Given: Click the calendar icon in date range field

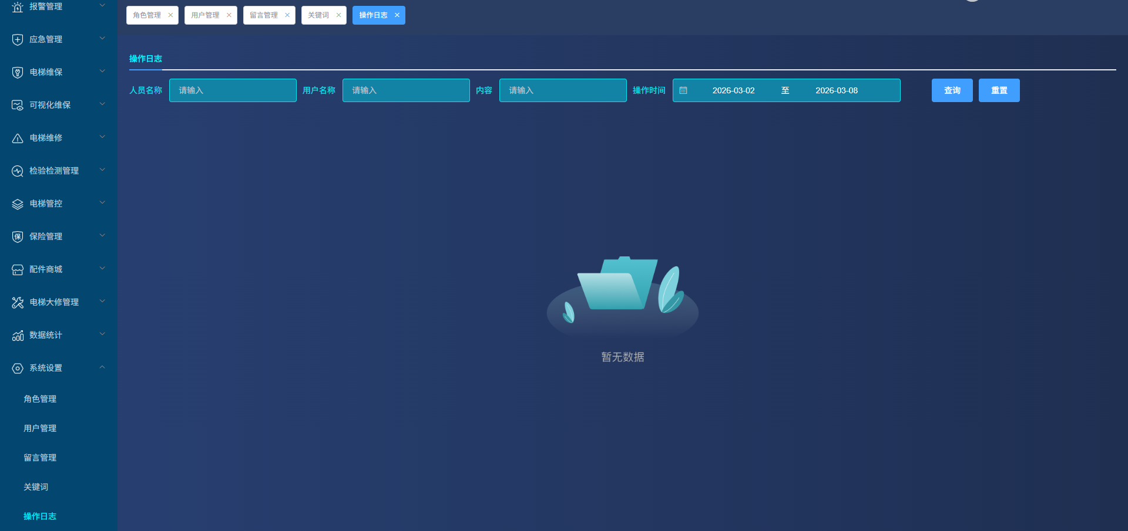Looking at the screenshot, I should tap(683, 91).
